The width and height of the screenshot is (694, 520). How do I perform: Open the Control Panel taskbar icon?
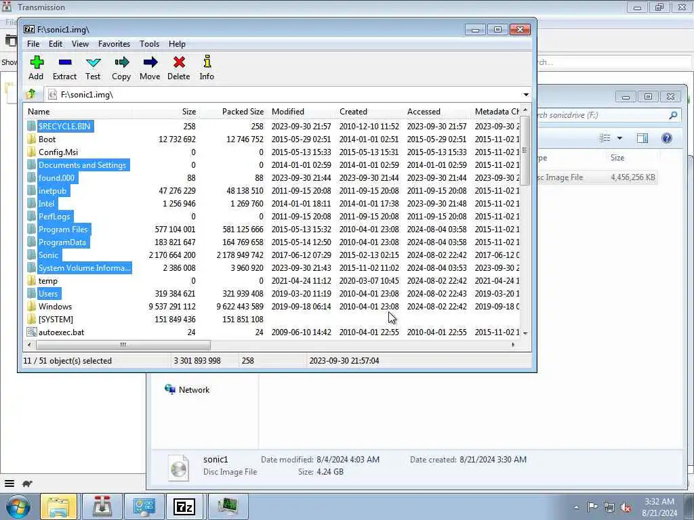point(144,506)
